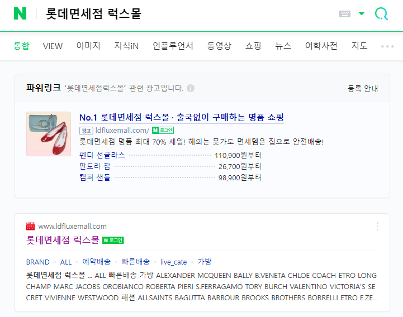Click the result snippet listing ALEXANDER MCQUEEN brands

click(202, 286)
